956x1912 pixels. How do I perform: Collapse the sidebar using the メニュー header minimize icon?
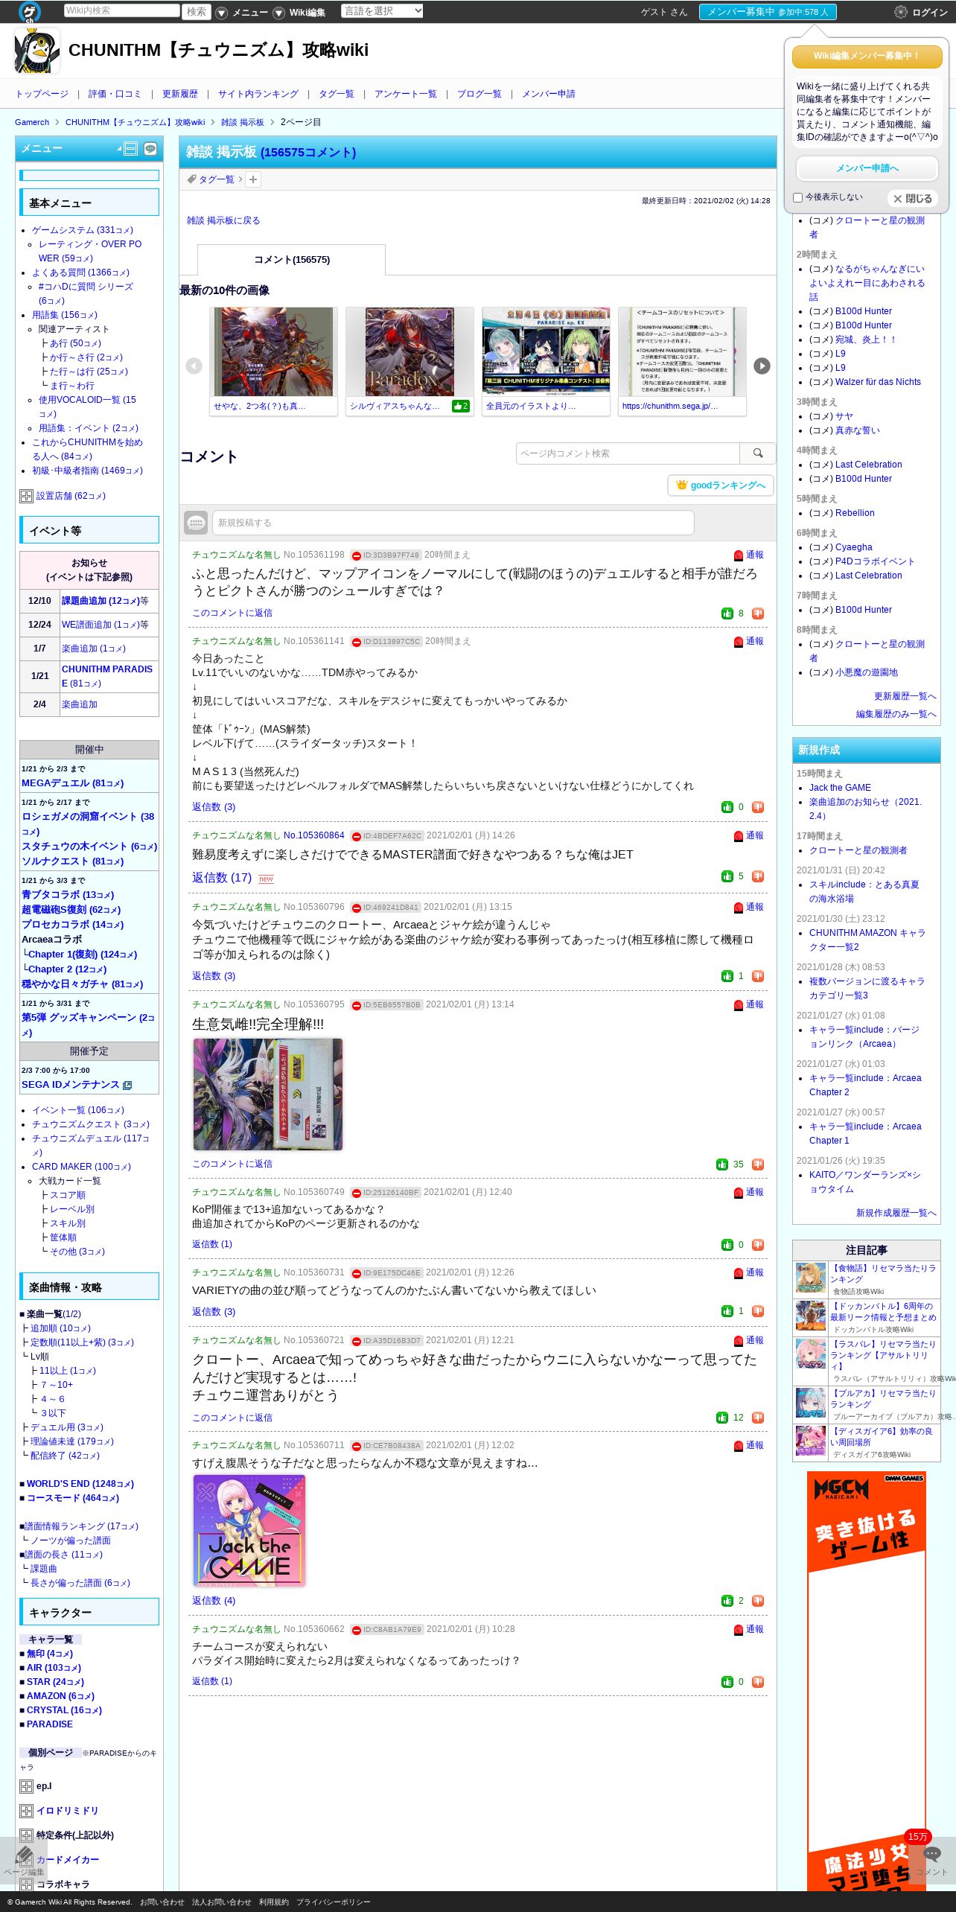131,149
